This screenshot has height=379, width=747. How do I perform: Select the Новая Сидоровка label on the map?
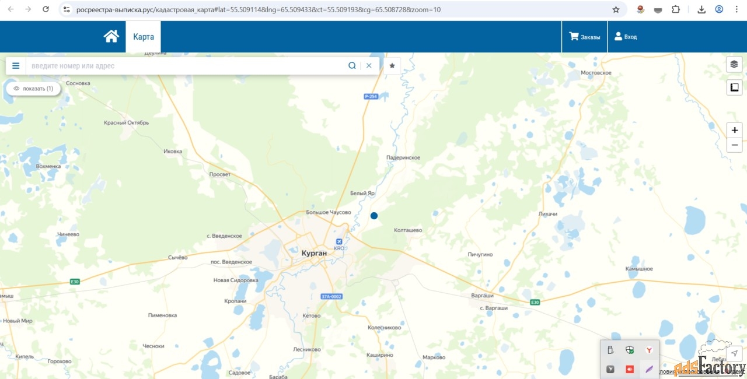click(235, 280)
